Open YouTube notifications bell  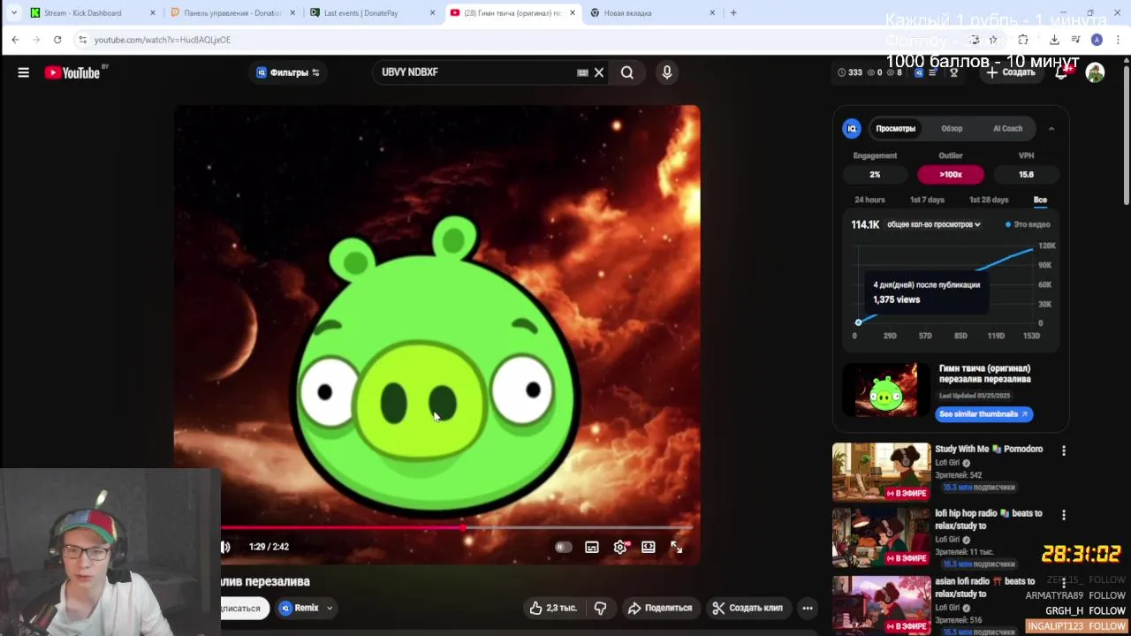pos(1061,72)
